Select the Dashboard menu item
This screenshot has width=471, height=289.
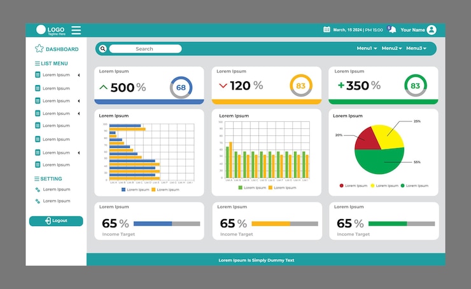tap(57, 49)
